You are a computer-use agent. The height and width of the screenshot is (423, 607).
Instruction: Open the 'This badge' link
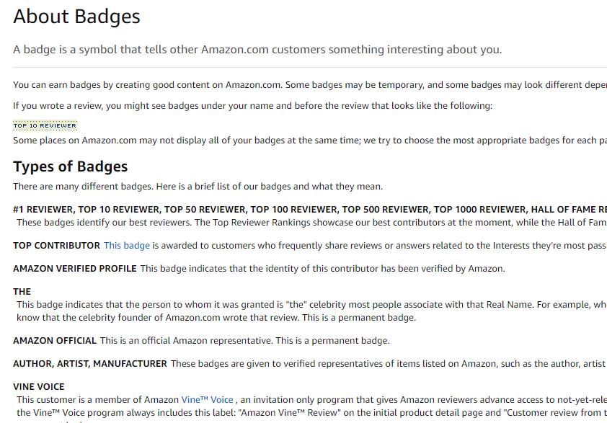(127, 246)
